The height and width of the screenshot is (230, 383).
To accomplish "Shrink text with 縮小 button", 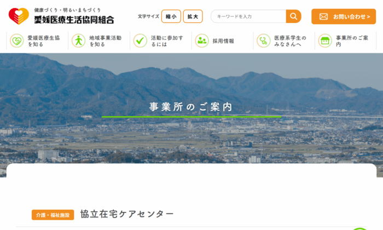I will 171,16.
